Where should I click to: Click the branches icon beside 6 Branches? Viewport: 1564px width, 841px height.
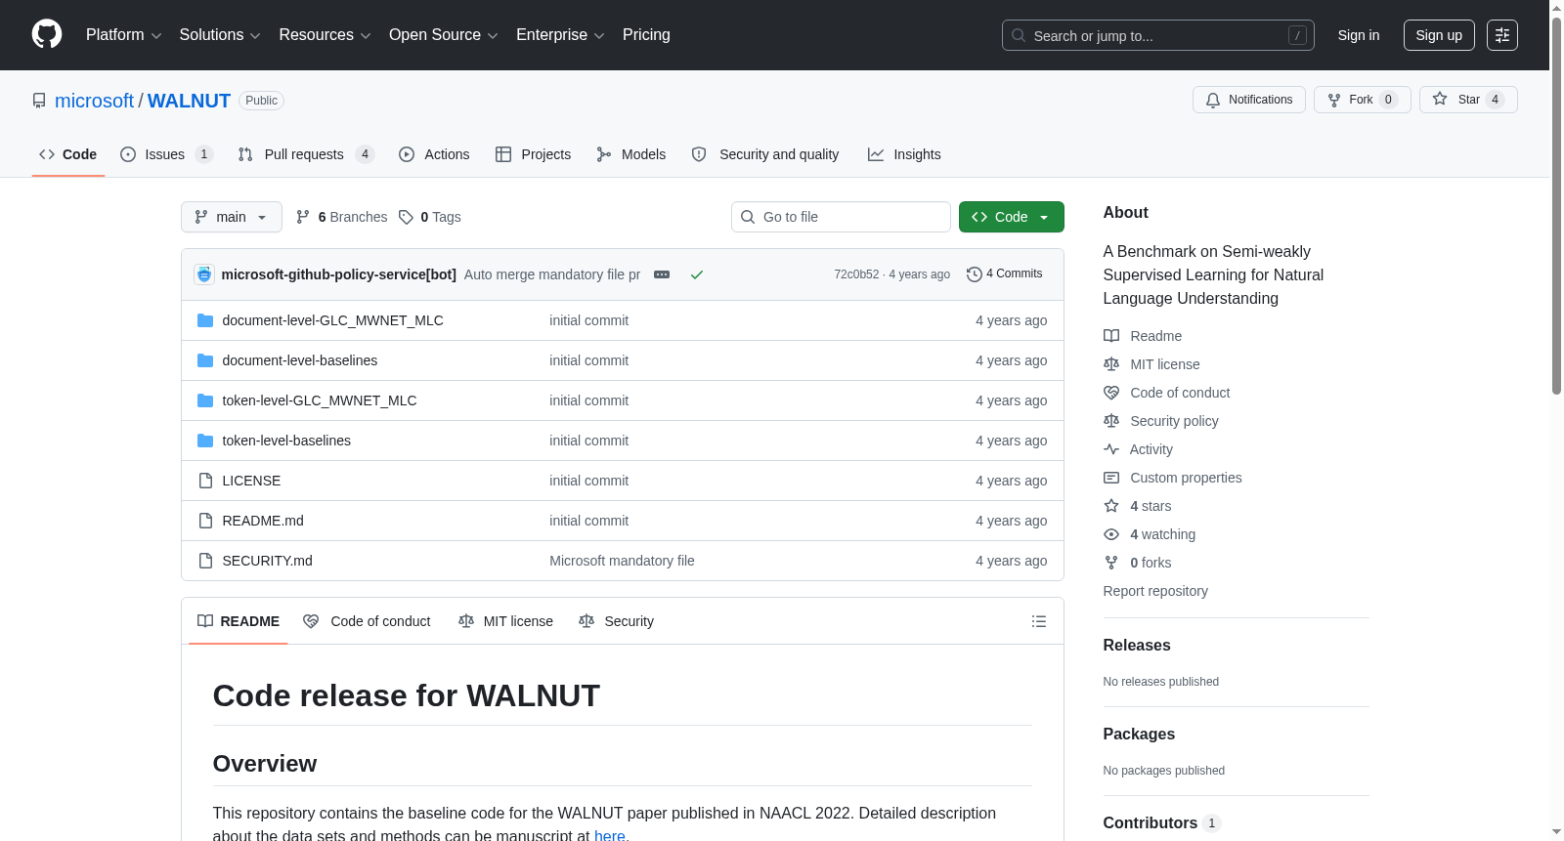coord(303,217)
